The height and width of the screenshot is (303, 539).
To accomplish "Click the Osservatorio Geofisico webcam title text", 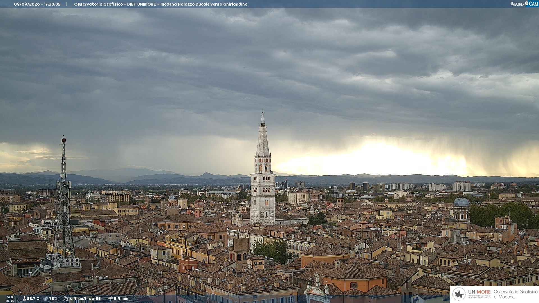I will (x=161, y=4).
